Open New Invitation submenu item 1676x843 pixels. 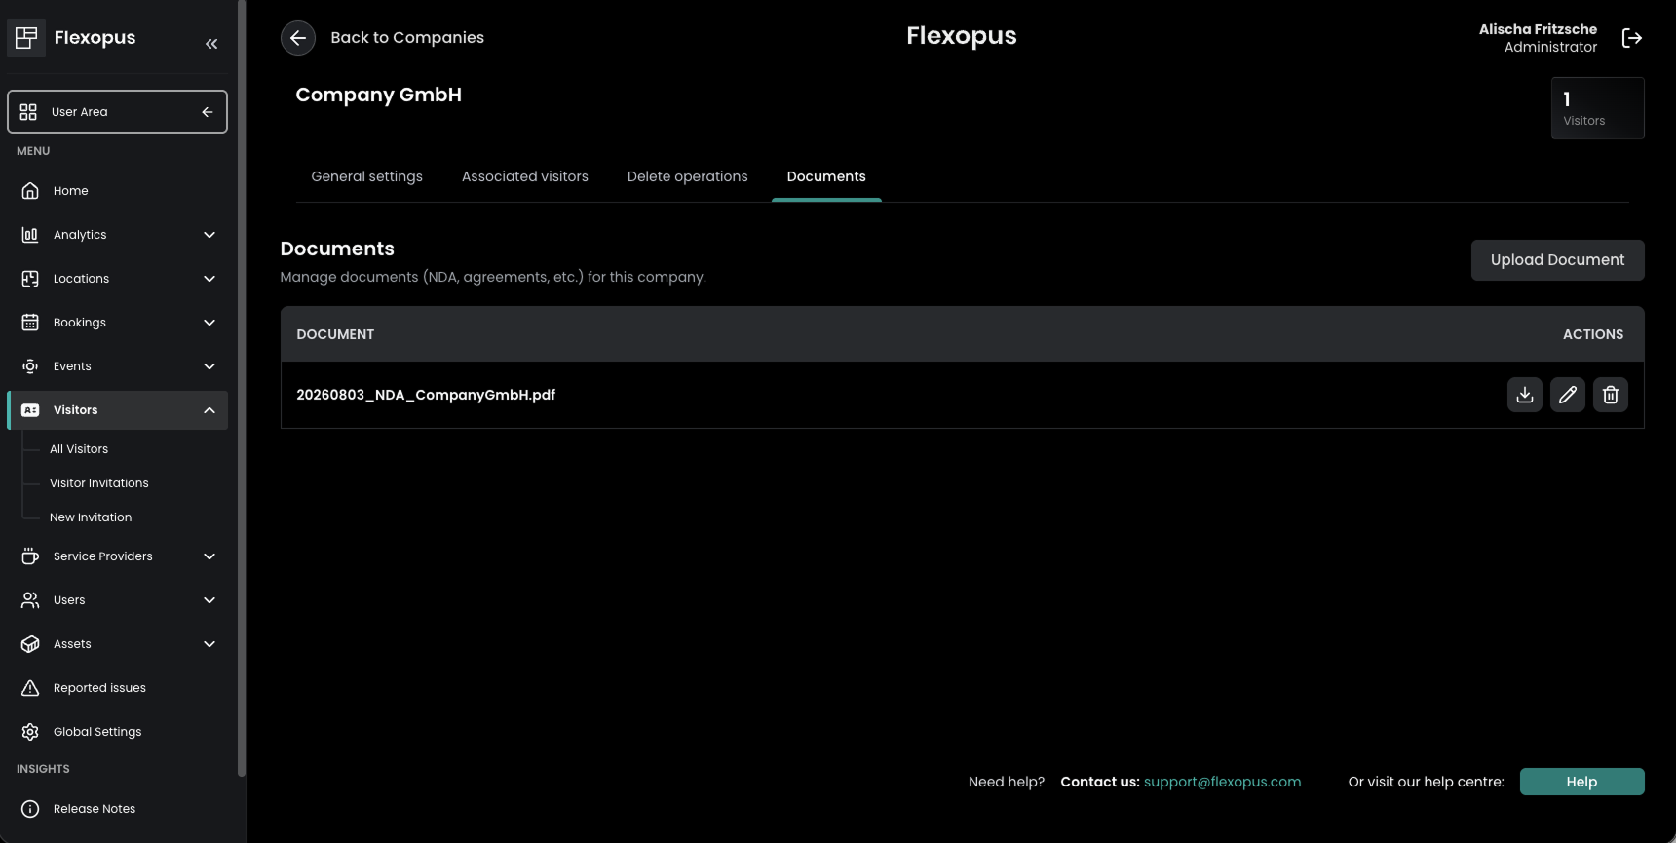91,517
